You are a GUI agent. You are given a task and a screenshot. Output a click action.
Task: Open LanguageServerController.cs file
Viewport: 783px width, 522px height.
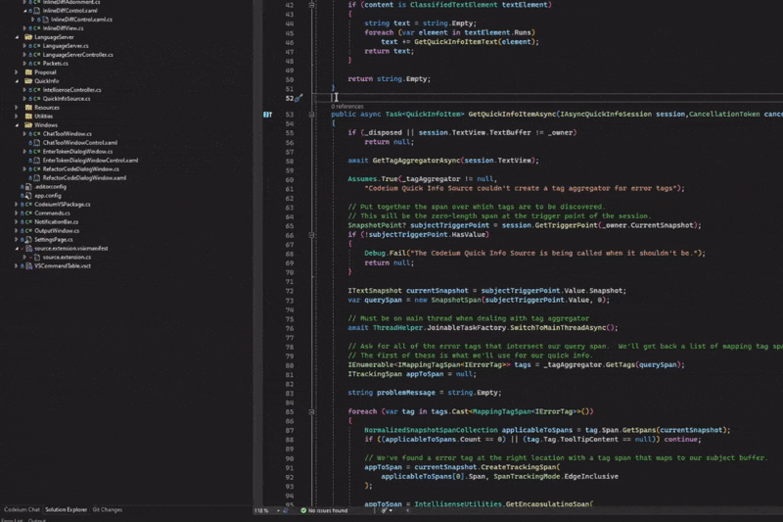(78, 55)
